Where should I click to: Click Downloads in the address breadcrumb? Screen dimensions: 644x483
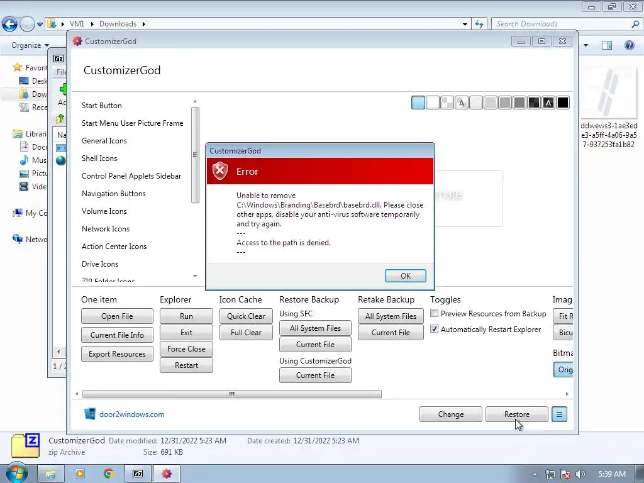(x=118, y=24)
